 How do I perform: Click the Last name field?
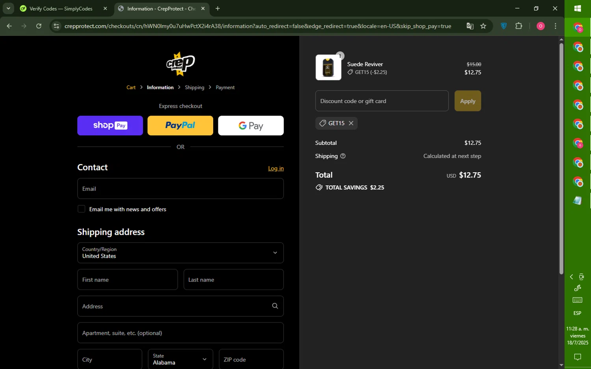[x=233, y=279]
